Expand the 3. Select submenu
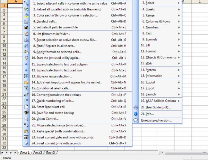Image resolution: width=208 pixels, height=160 pixels. point(161,3)
